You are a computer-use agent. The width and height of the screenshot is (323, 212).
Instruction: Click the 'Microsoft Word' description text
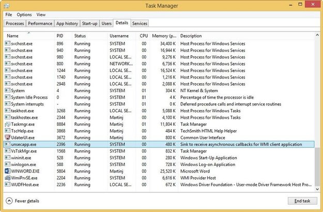[x=195, y=171]
